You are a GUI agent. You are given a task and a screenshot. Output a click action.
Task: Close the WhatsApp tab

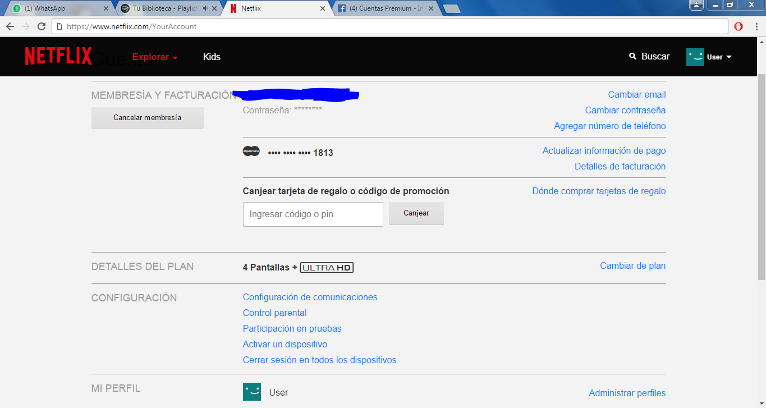pos(107,8)
